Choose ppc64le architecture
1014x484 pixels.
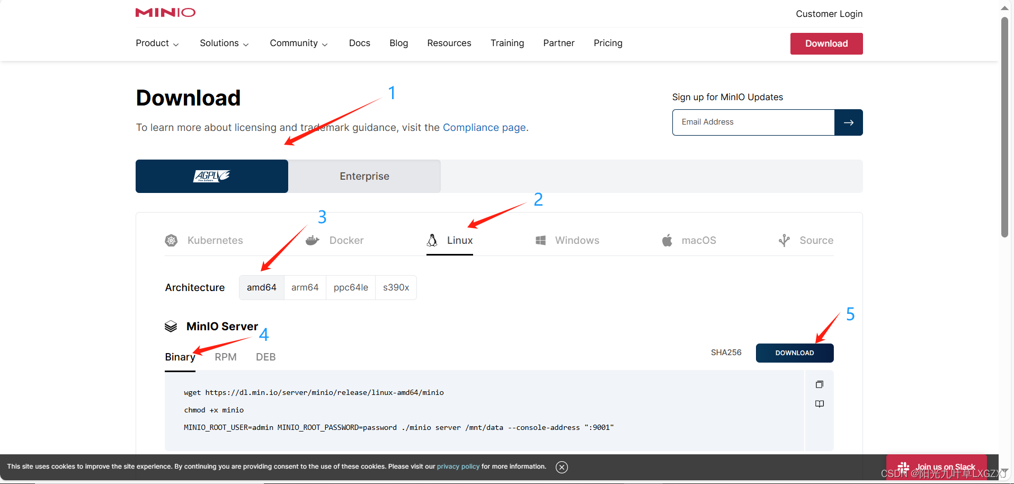pyautogui.click(x=351, y=287)
